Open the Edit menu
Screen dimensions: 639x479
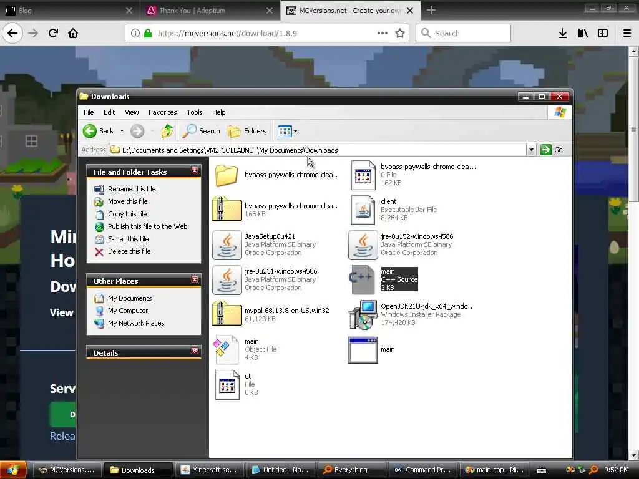[109, 112]
